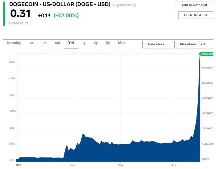The image size is (216, 169).
Task: Select the 1m time range
Action: coord(44,43)
